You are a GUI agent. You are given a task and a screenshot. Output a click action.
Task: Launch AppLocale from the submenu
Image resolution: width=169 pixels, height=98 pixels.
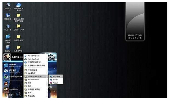pos(56,76)
